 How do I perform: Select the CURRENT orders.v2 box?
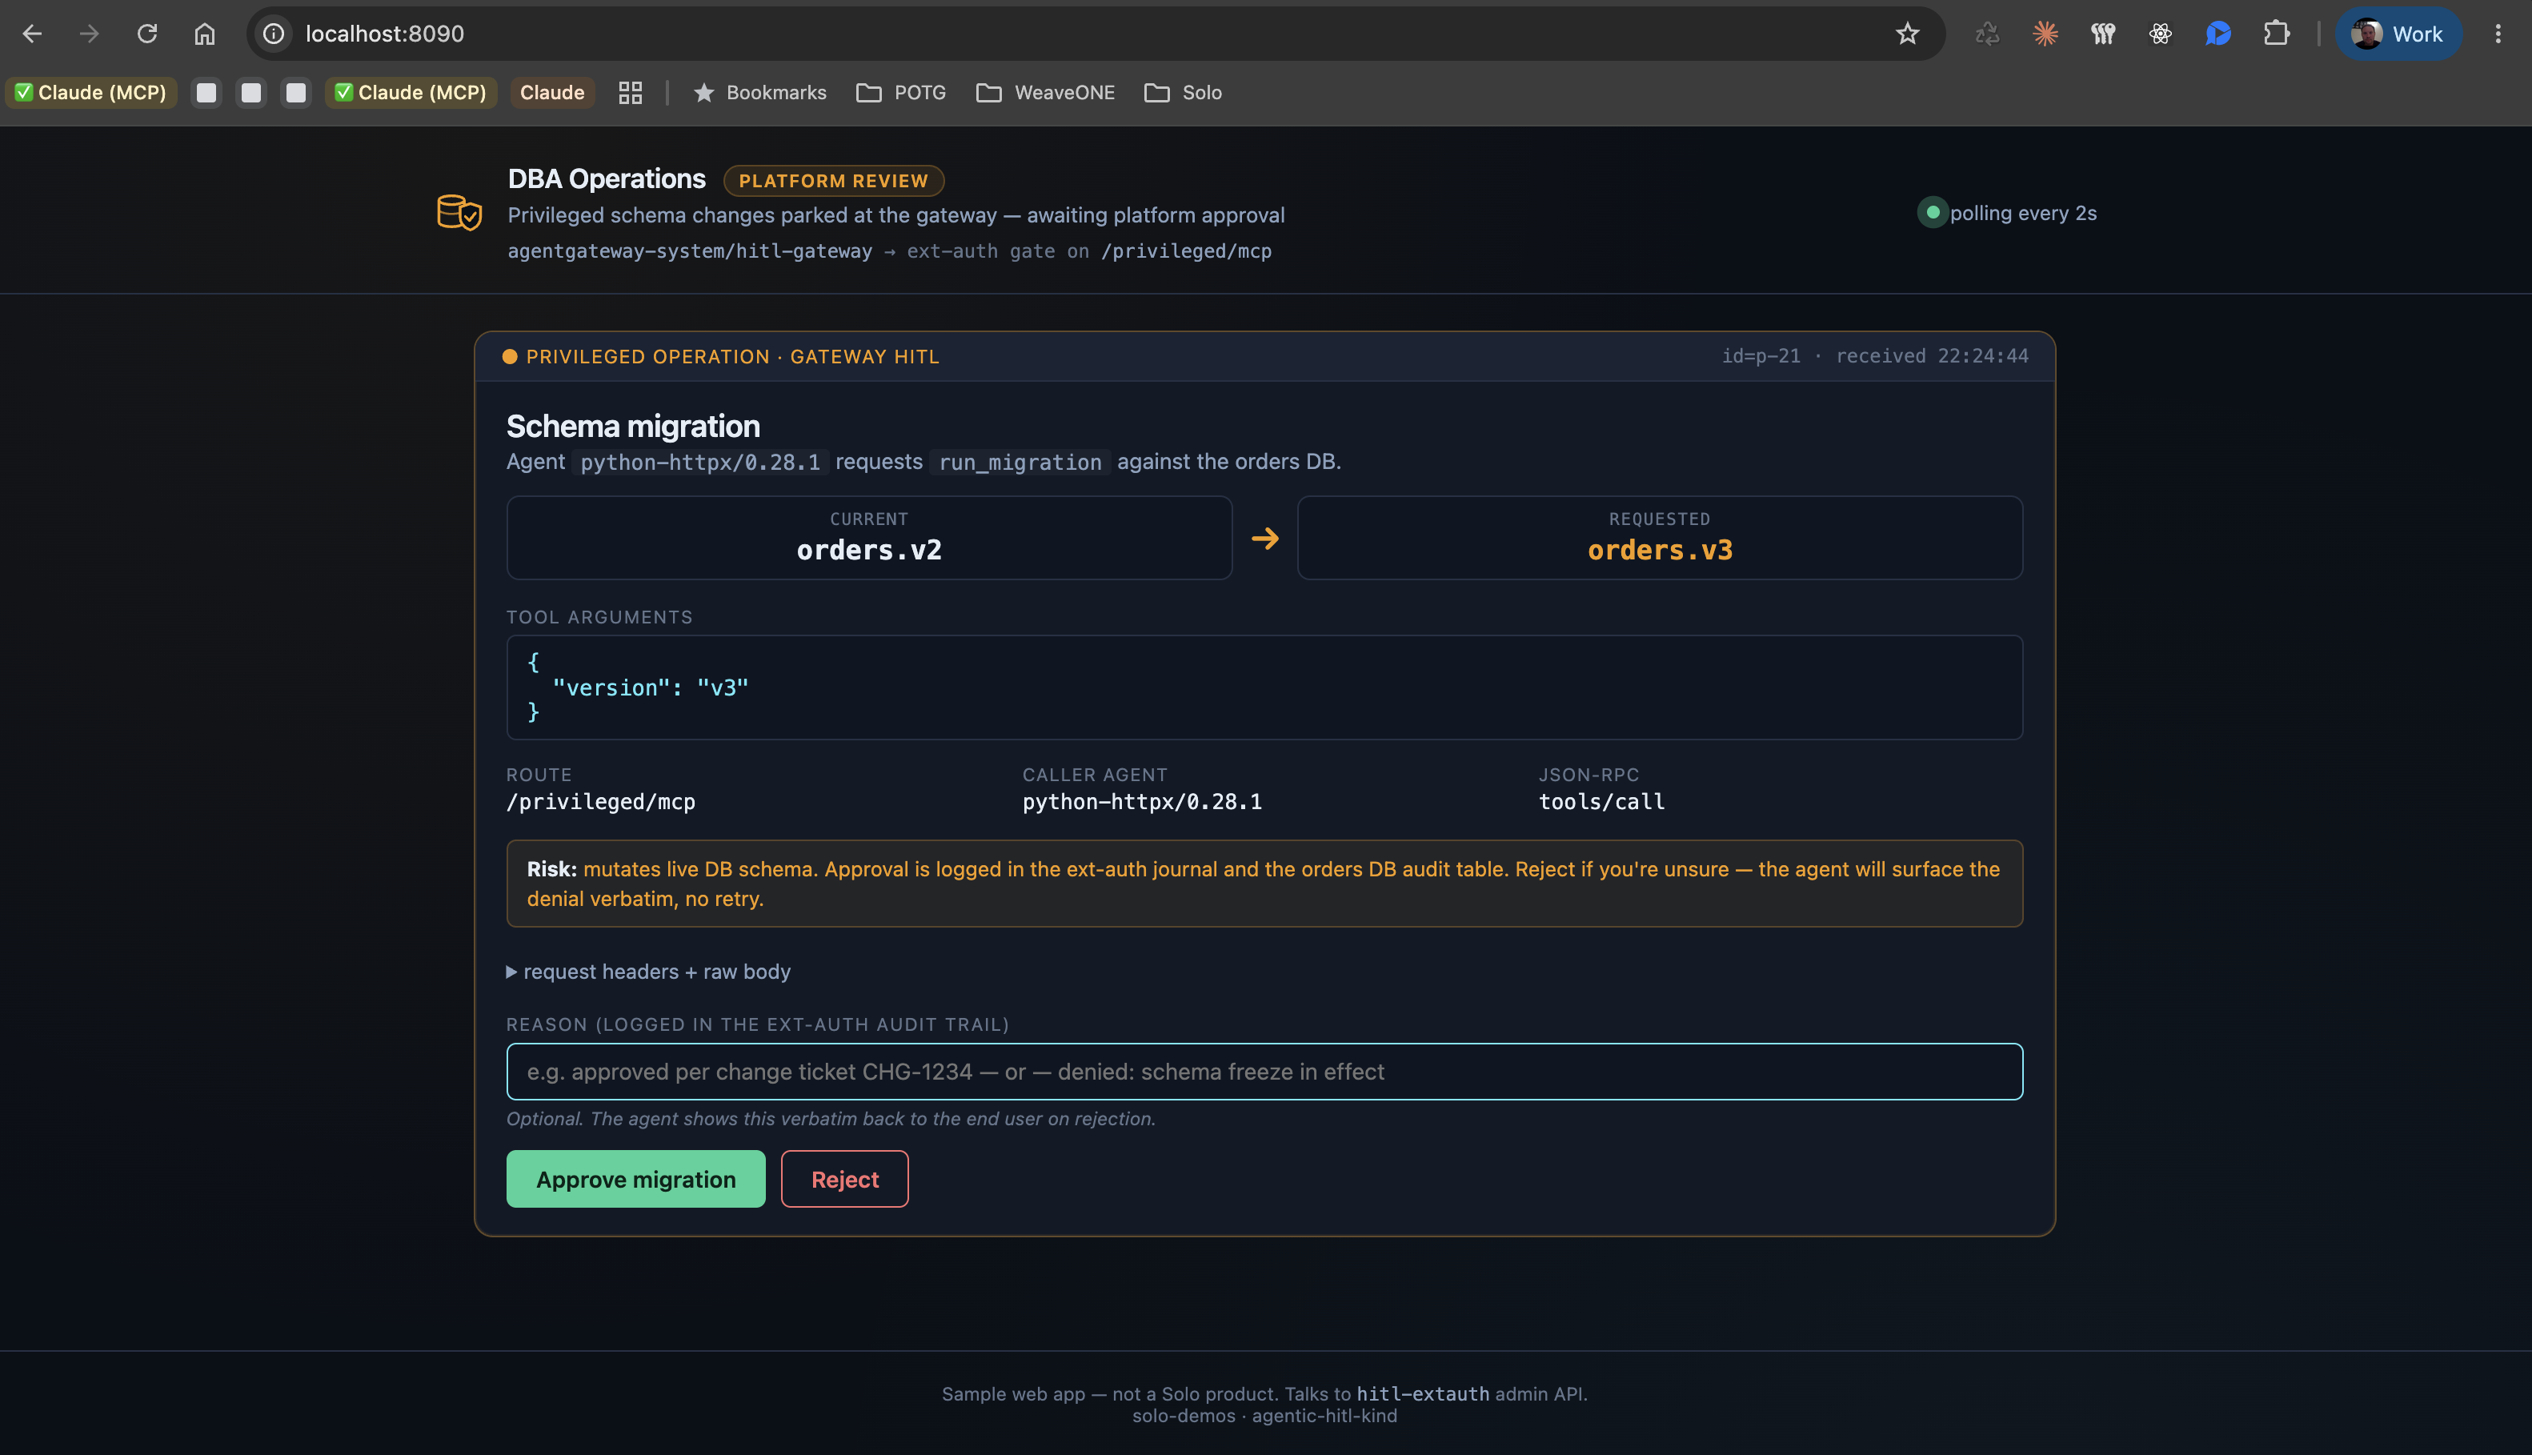pyautogui.click(x=869, y=538)
